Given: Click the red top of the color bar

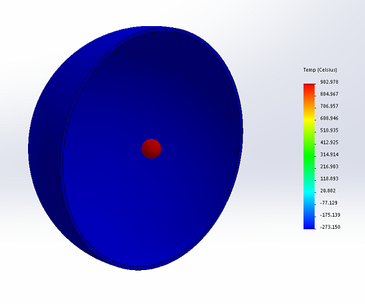Looking at the screenshot, I should [310, 88].
